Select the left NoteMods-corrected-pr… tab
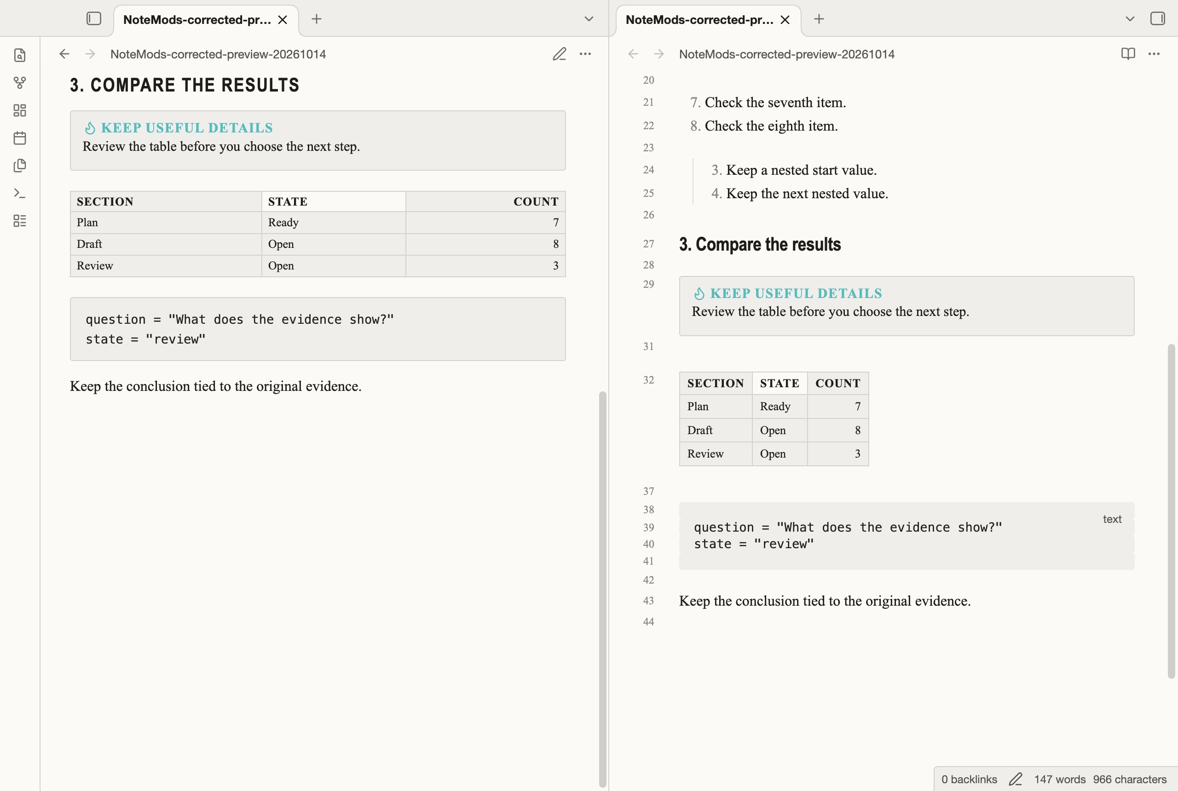Image resolution: width=1178 pixels, height=791 pixels. click(x=197, y=20)
